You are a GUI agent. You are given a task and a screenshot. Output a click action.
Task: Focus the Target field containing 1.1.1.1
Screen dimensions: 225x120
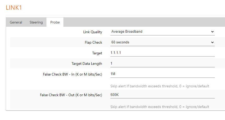[162, 53]
